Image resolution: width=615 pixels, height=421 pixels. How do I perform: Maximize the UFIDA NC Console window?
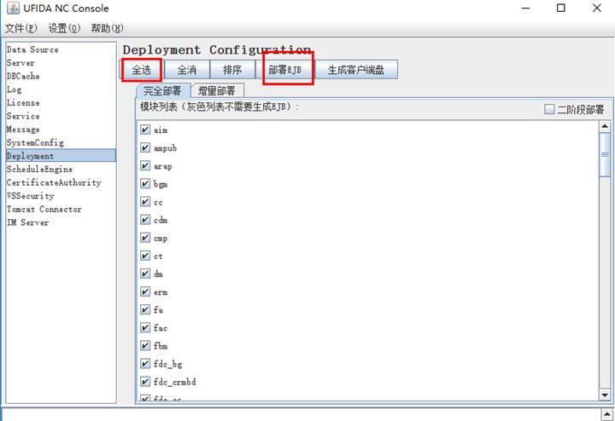click(x=561, y=8)
